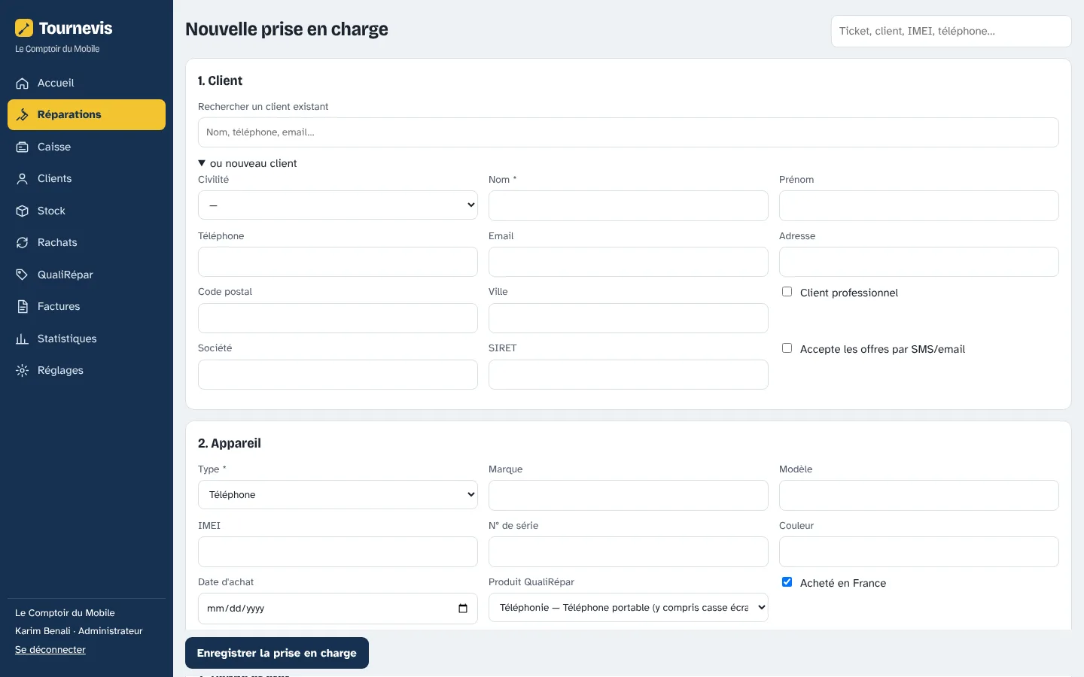
Task: Click the Caisse cash register icon
Action: [x=23, y=147]
